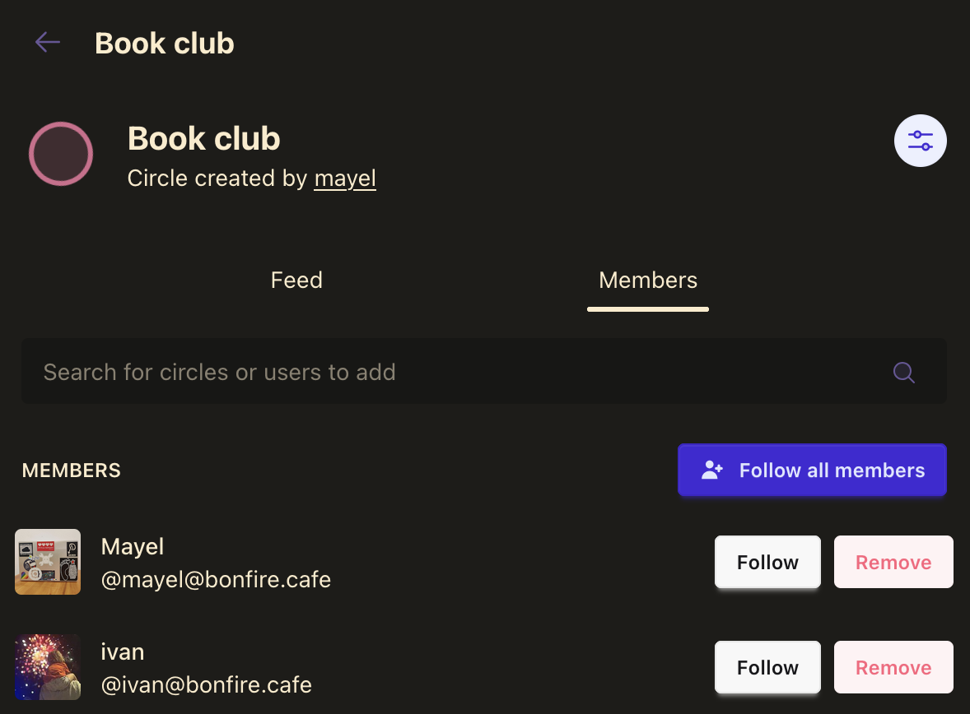Click ivan's fireworks profile picture

pos(48,666)
